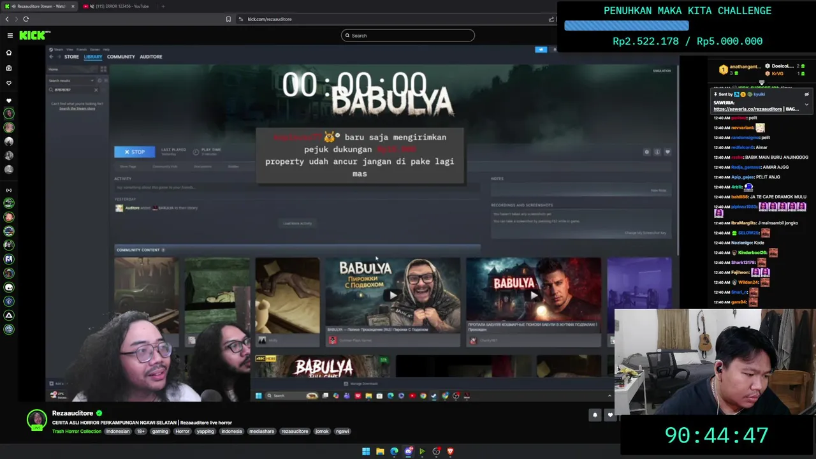Image resolution: width=816 pixels, height=459 pixels.
Task: Select the yapping tag
Action: click(x=205, y=432)
